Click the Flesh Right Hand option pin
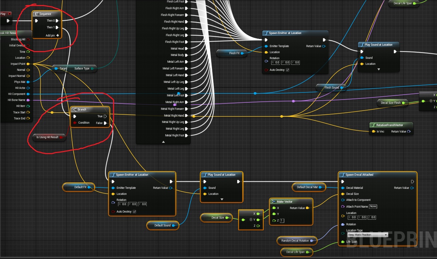This screenshot has height=259, width=437. (x=186, y=22)
